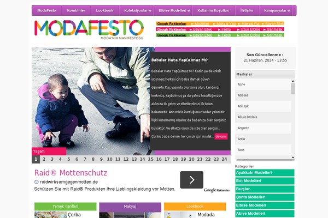Open Kullanım Koşulları page
328x218 pixels.
[x=213, y=10]
